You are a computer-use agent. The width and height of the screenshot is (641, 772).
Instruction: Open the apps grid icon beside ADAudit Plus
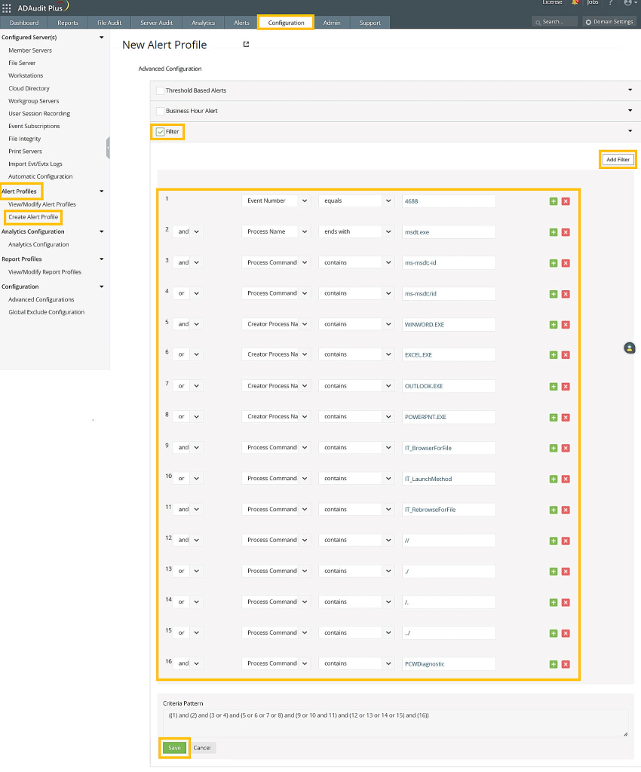[x=7, y=7]
